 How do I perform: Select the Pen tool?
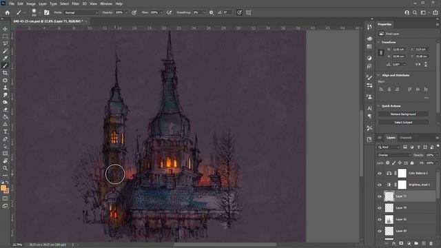tap(5, 139)
